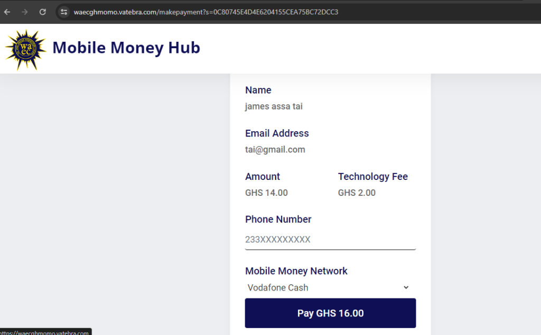Click the Phone Number label
This screenshot has height=335, width=541.
click(278, 219)
